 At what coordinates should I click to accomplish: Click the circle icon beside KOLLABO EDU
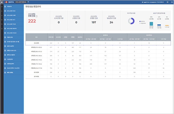(5, 11)
